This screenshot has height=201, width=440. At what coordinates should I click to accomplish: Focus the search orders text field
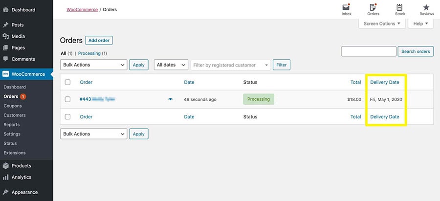coord(369,51)
